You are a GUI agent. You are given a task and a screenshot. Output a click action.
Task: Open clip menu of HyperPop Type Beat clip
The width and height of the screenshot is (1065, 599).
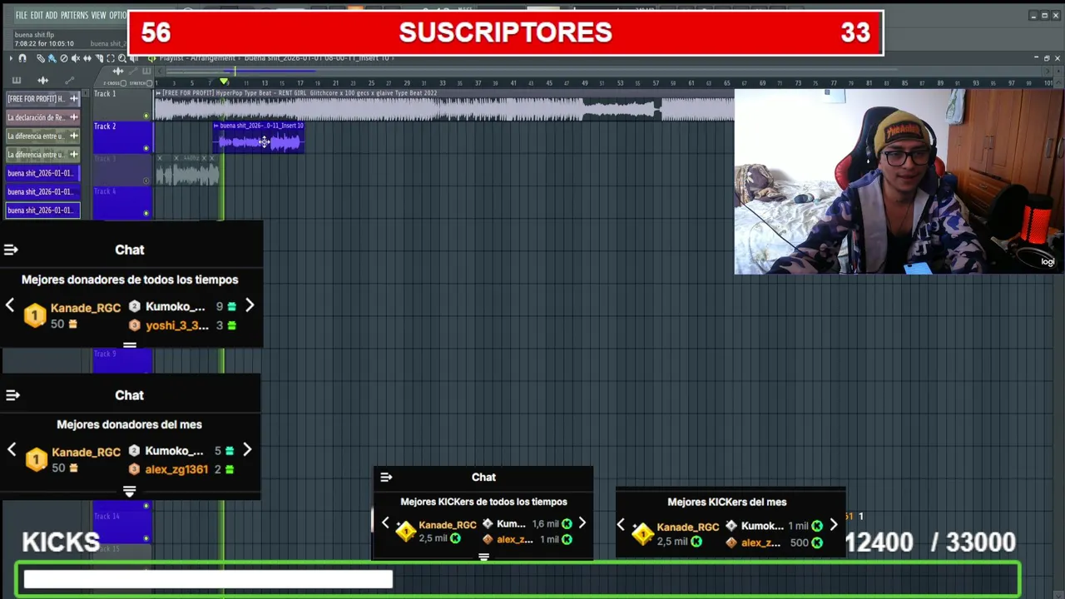click(x=158, y=93)
